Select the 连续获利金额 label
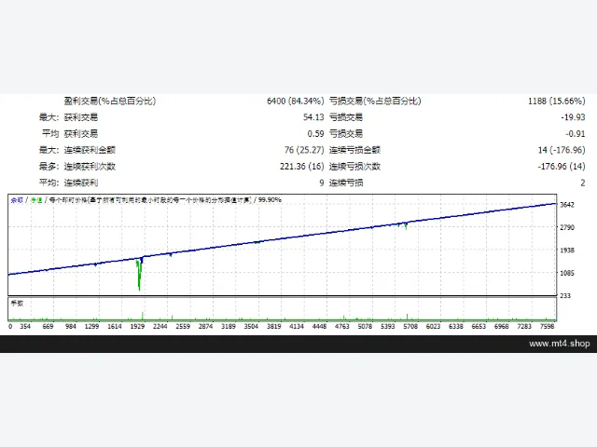Viewport: 597px width, 447px height. [90, 150]
